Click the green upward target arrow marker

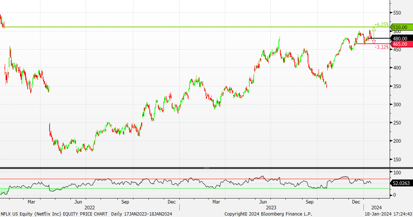pos(374,29)
